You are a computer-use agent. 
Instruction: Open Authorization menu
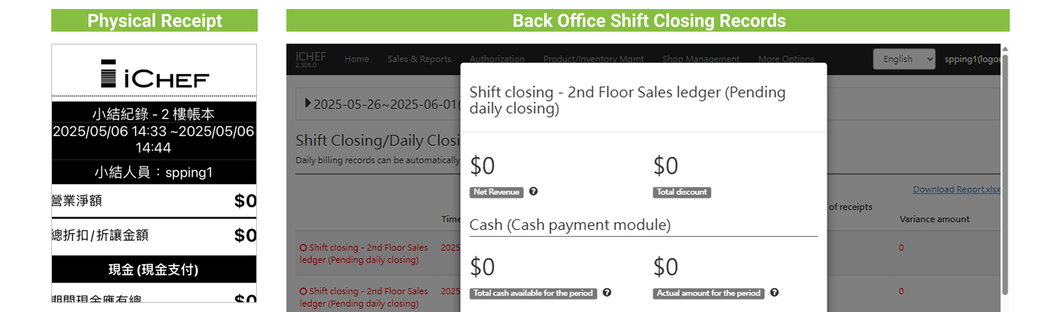coord(496,58)
